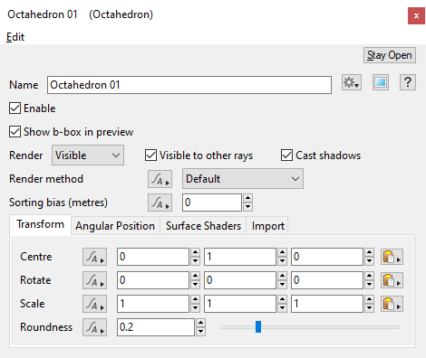Viewport: 426px width, 358px height.
Task: Click the Centre Y field showing 1
Action: coord(240,257)
